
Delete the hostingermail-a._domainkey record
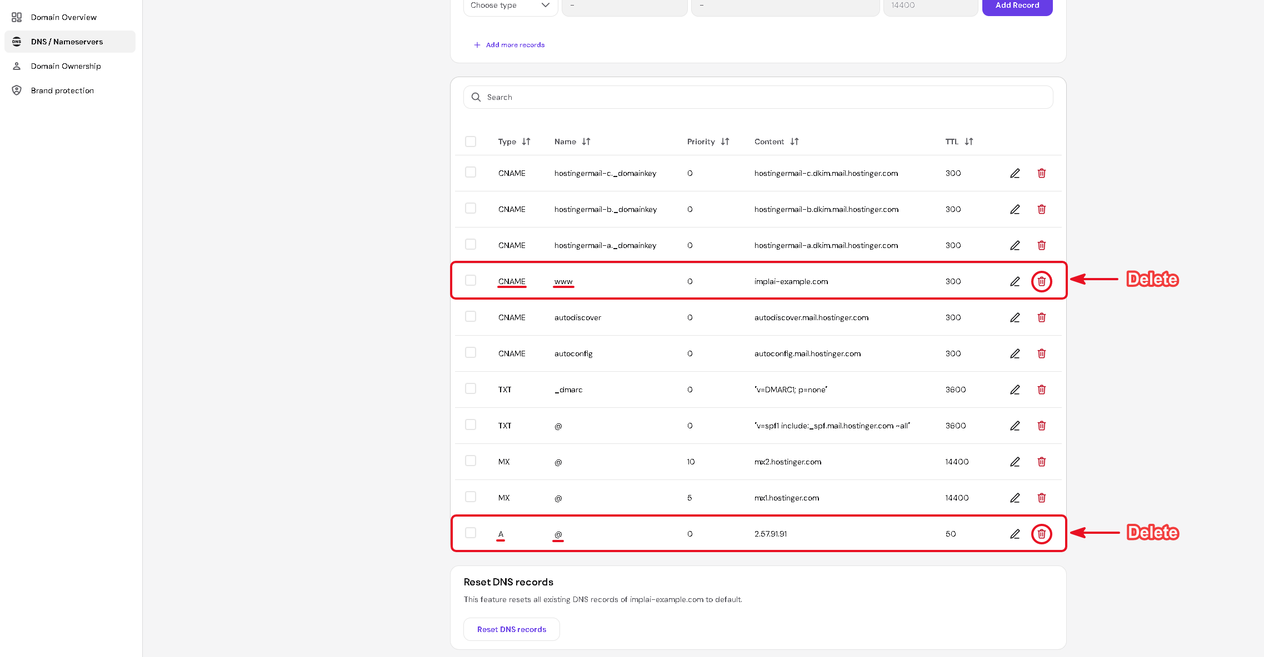(x=1041, y=245)
